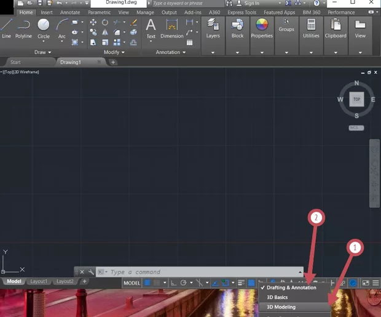Select the checked Drafting & Annotation workspace
Image resolution: width=381 pixels, height=317 pixels.
point(291,287)
